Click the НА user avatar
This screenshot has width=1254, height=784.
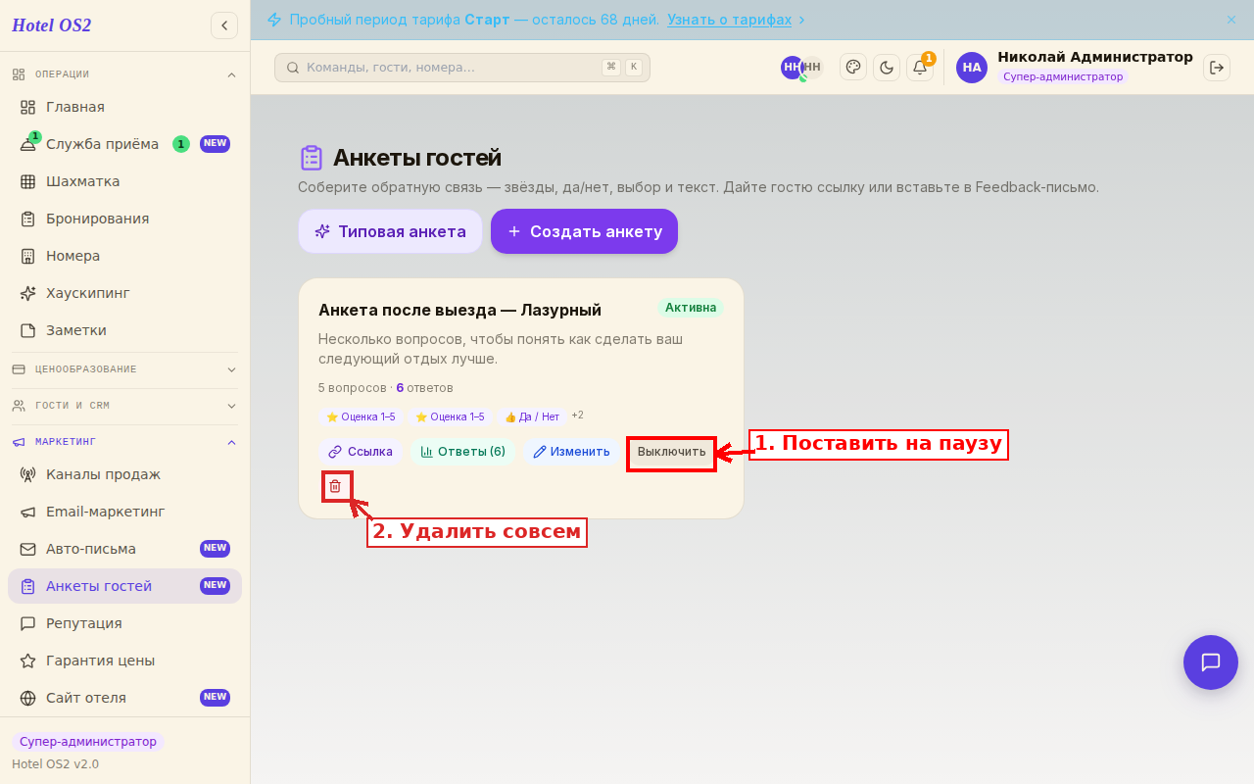point(972,68)
